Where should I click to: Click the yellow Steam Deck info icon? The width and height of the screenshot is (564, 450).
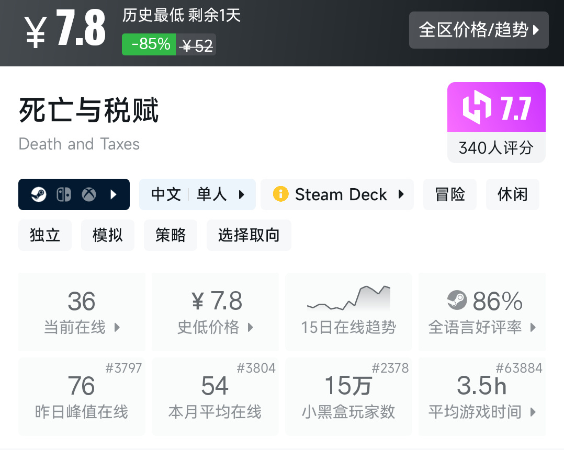click(280, 195)
